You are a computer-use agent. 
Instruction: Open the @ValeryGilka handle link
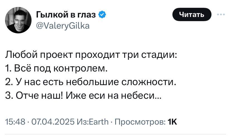tap(63, 26)
